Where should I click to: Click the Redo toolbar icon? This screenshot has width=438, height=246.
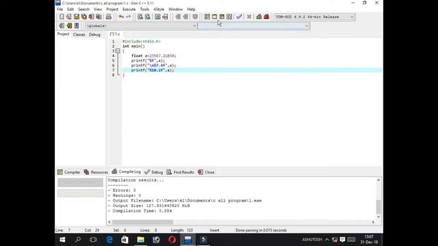[x=129, y=16]
